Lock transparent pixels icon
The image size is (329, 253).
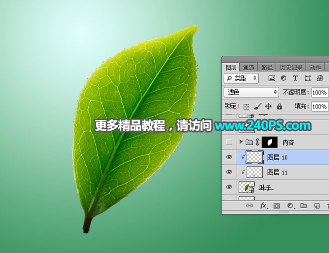[246, 106]
